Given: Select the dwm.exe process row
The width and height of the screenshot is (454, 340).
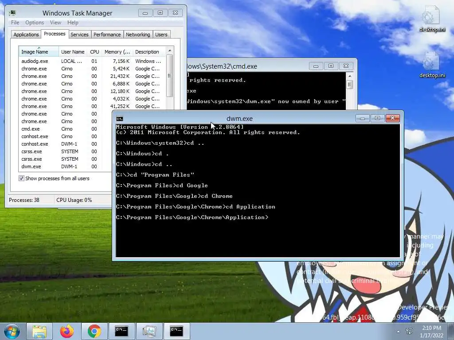Looking at the screenshot, I should 66,166.
